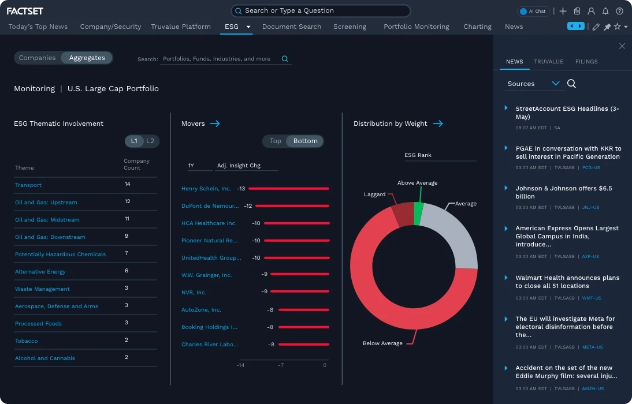Image resolution: width=632 pixels, height=404 pixels.
Task: Open the notifications bell
Action: (605, 11)
